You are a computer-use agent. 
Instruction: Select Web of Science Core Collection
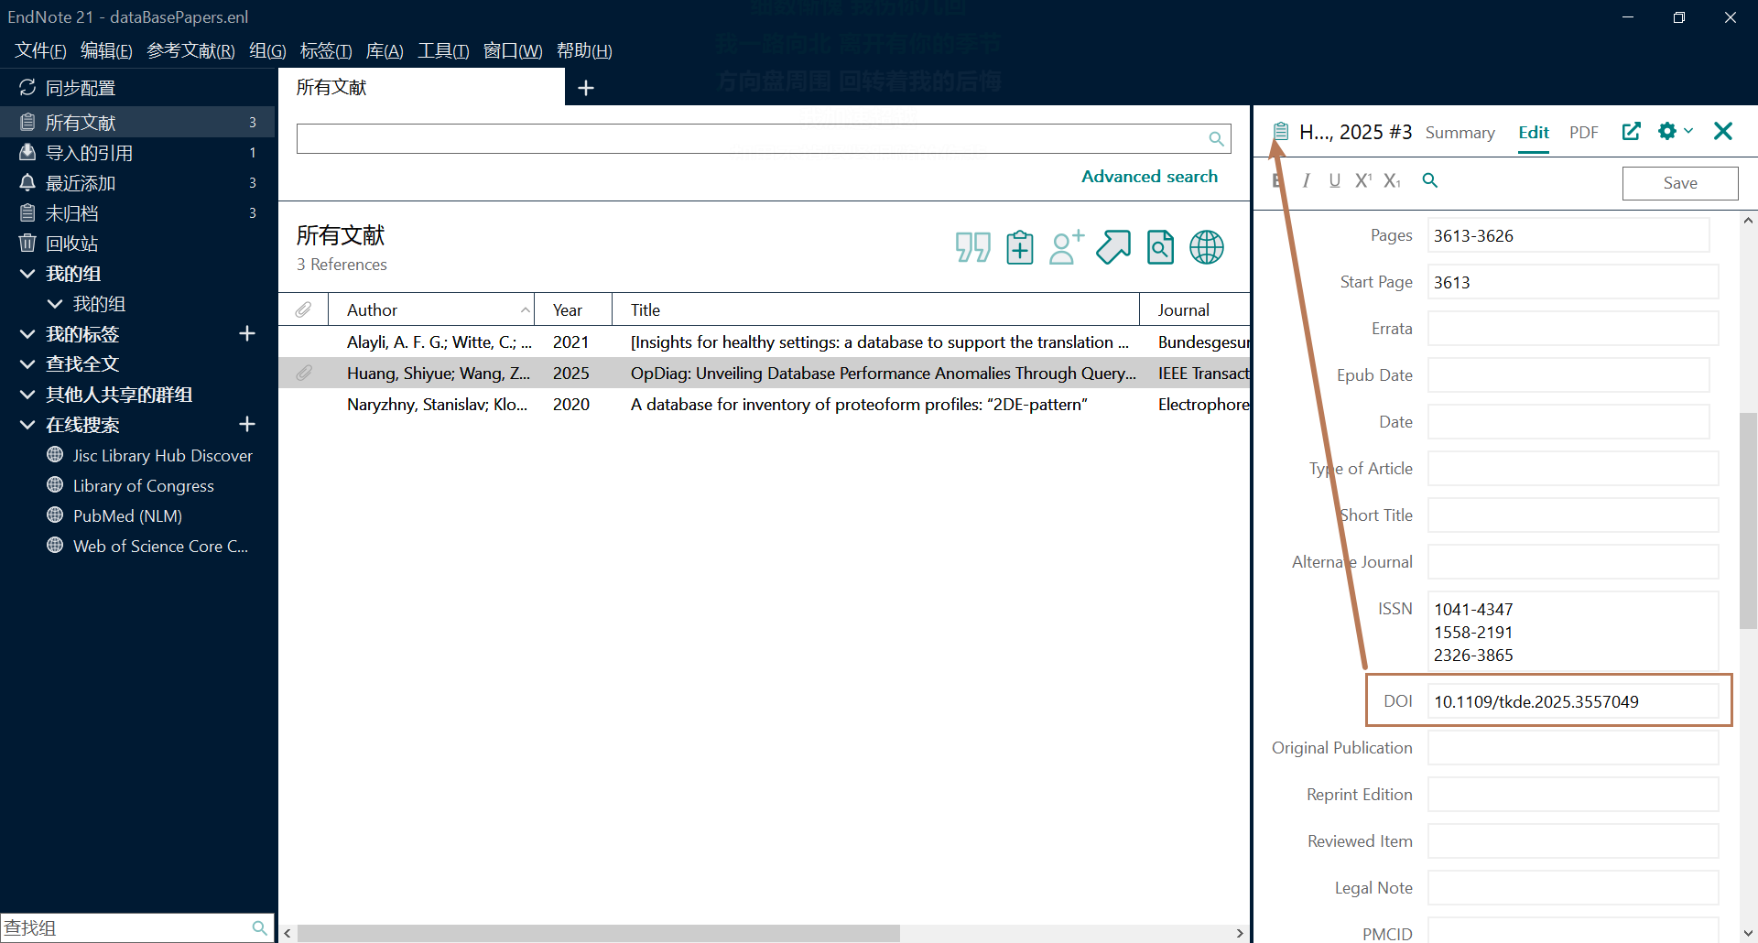click(160, 546)
